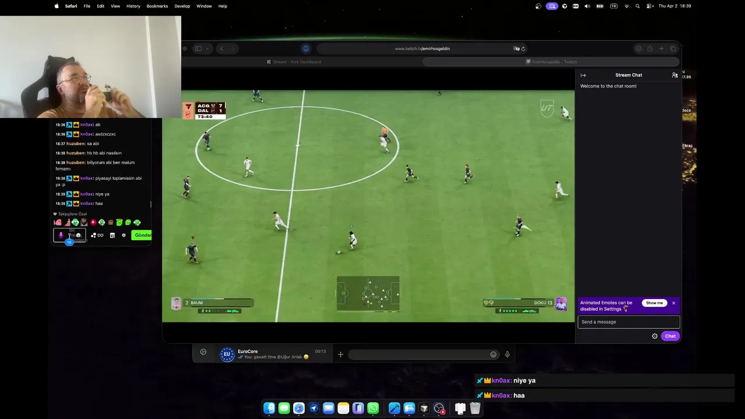Click the game minimap radar

(x=368, y=294)
